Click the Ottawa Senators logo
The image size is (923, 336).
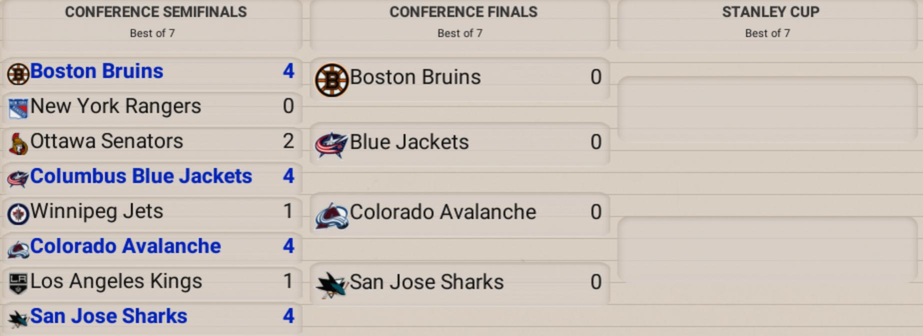pyautogui.click(x=18, y=144)
